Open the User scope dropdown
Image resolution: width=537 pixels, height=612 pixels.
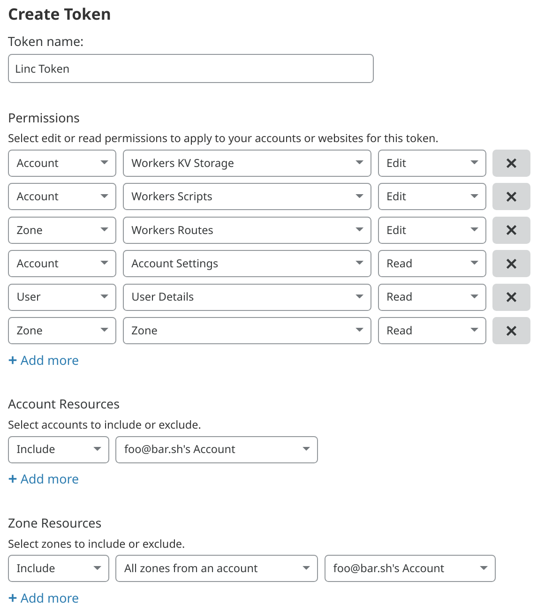click(x=62, y=297)
